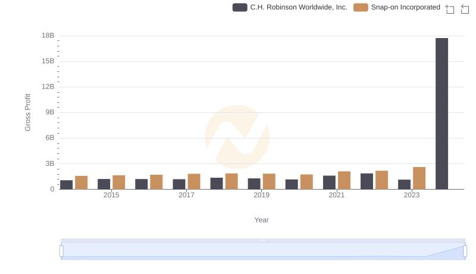Click the 2015 x-axis label

point(111,195)
